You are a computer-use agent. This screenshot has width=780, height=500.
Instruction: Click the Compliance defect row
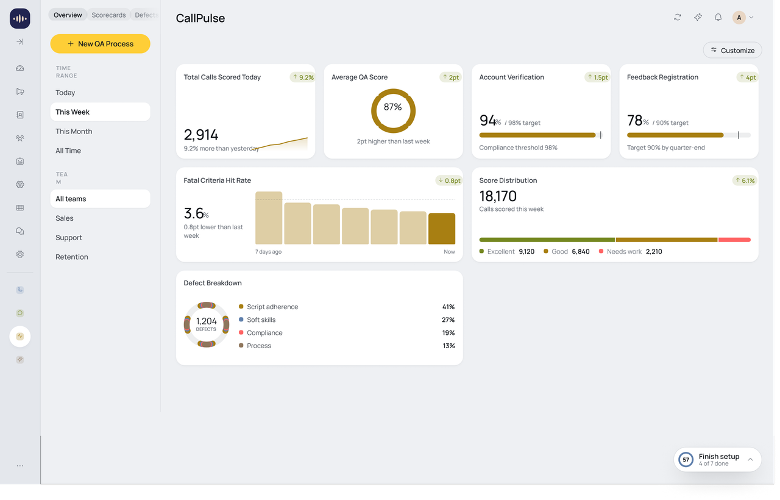(347, 333)
